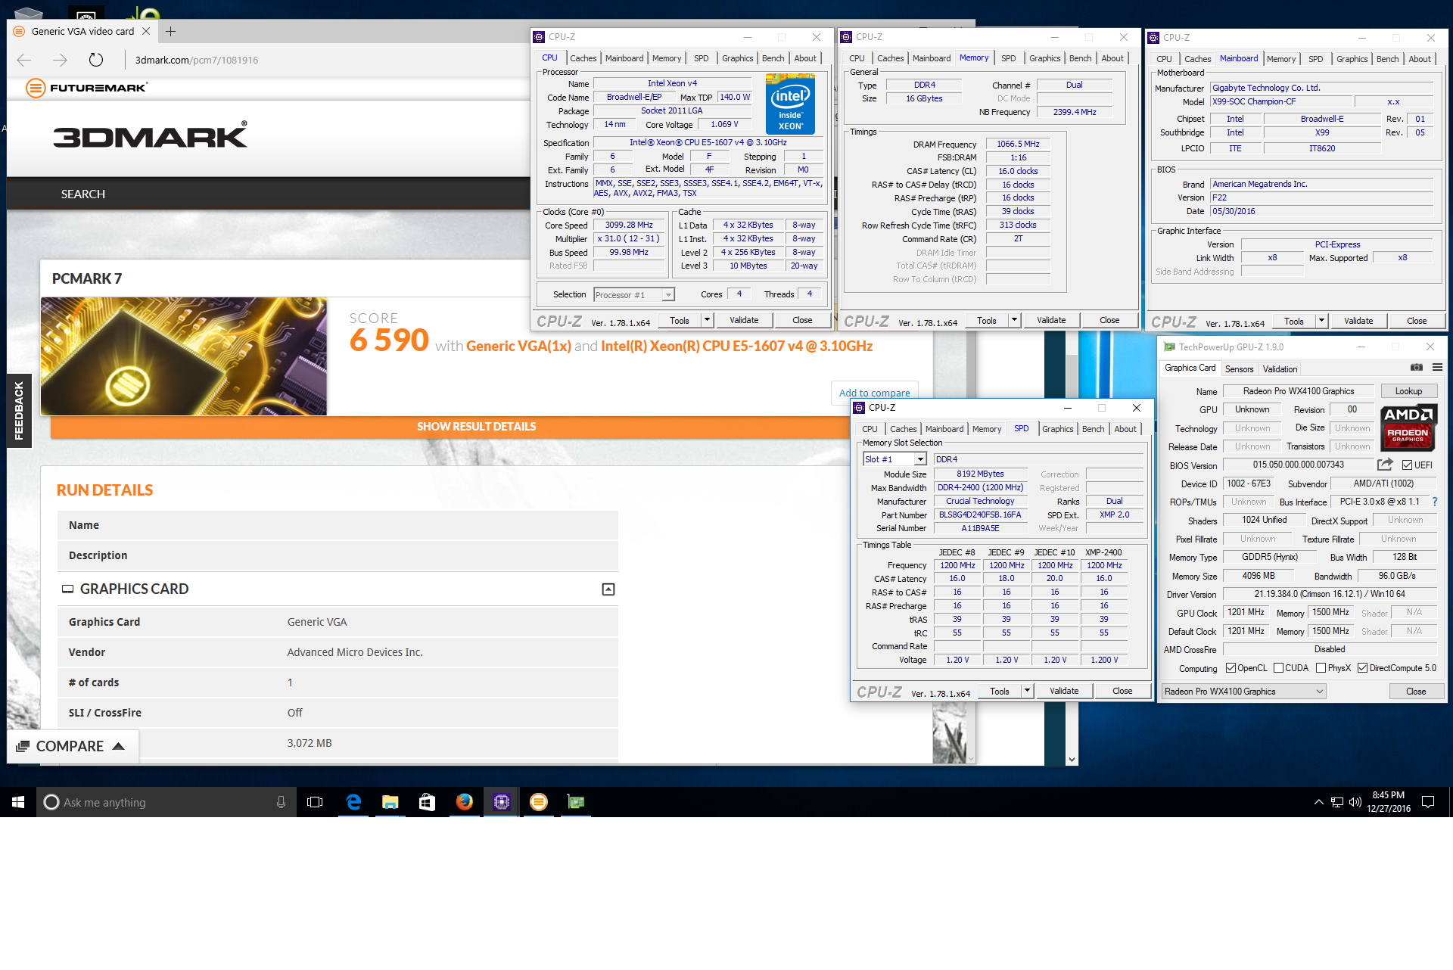Viewport: 1453px width, 970px height.
Task: Open the GPU-Z taskbar icon
Action: [x=576, y=802]
